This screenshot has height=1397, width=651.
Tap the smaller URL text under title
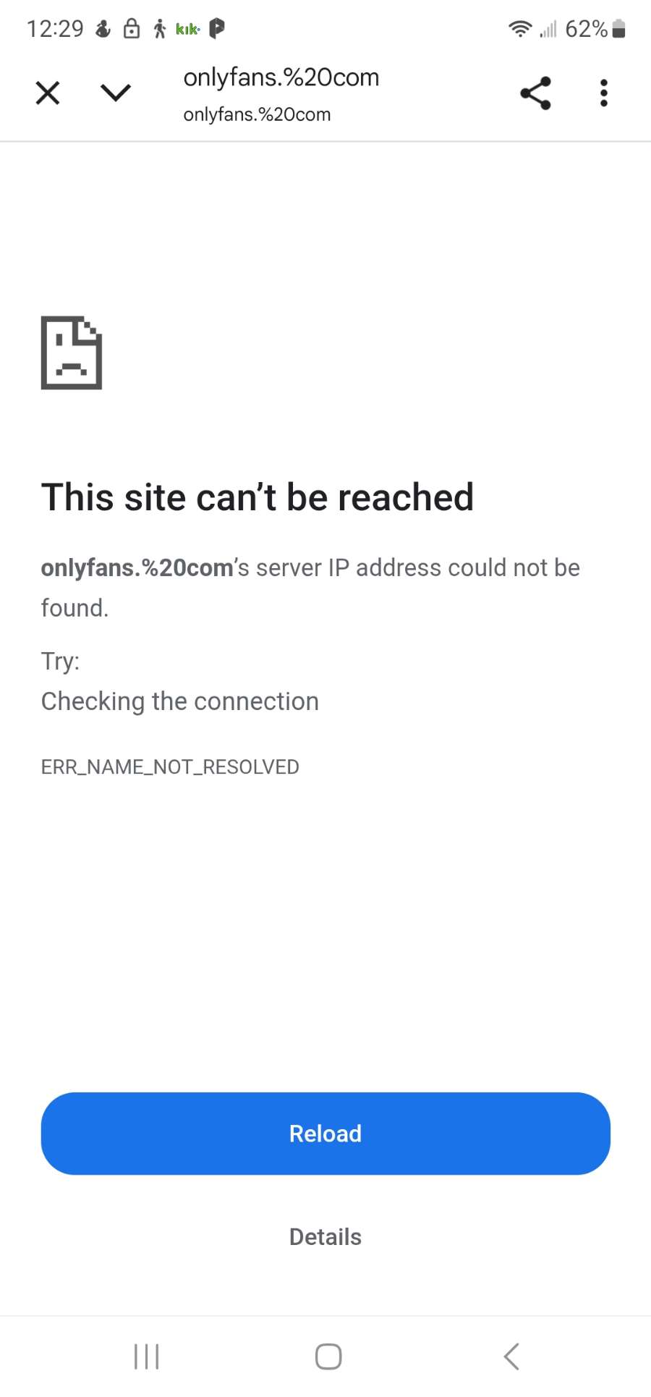pos(257,114)
